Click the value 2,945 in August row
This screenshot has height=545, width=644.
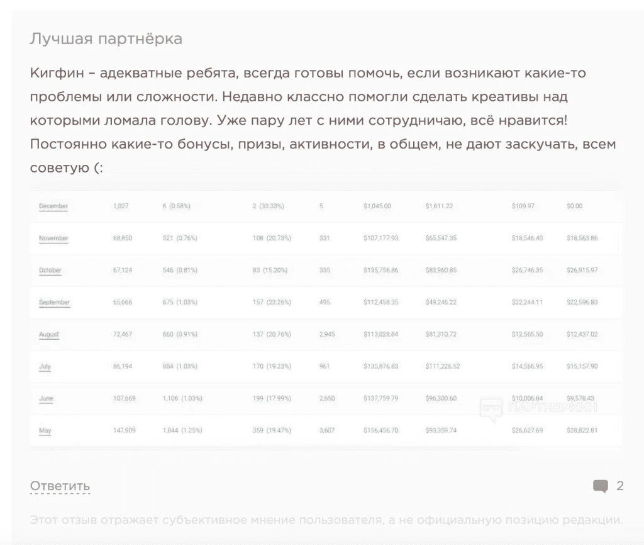coord(327,334)
